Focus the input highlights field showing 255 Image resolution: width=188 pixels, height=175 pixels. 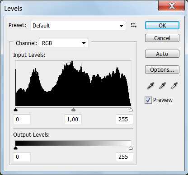point(124,120)
